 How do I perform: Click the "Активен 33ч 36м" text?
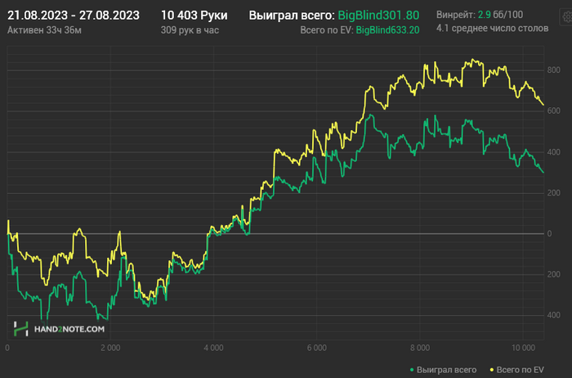tap(44, 30)
